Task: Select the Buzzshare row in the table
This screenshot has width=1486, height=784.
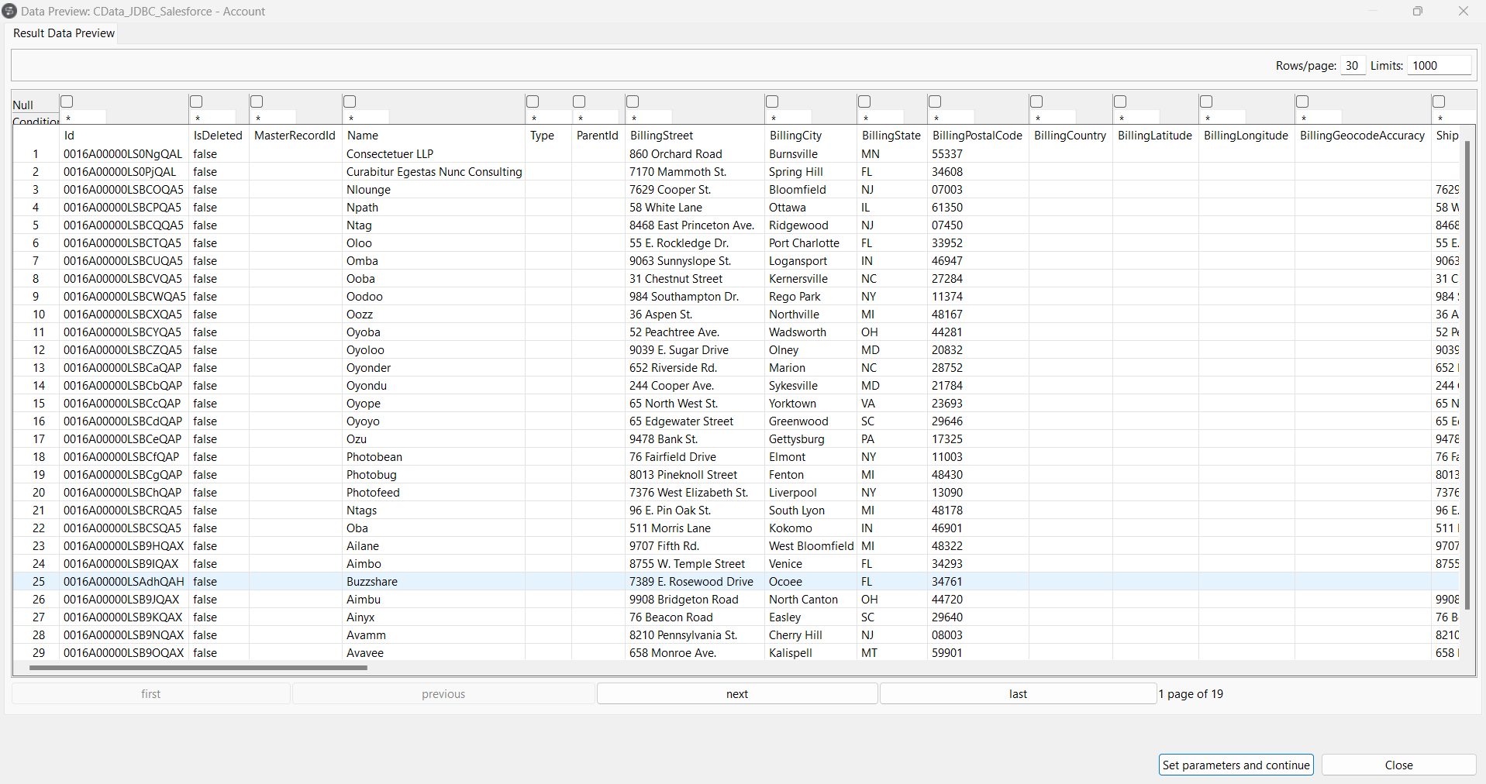Action: pos(372,582)
